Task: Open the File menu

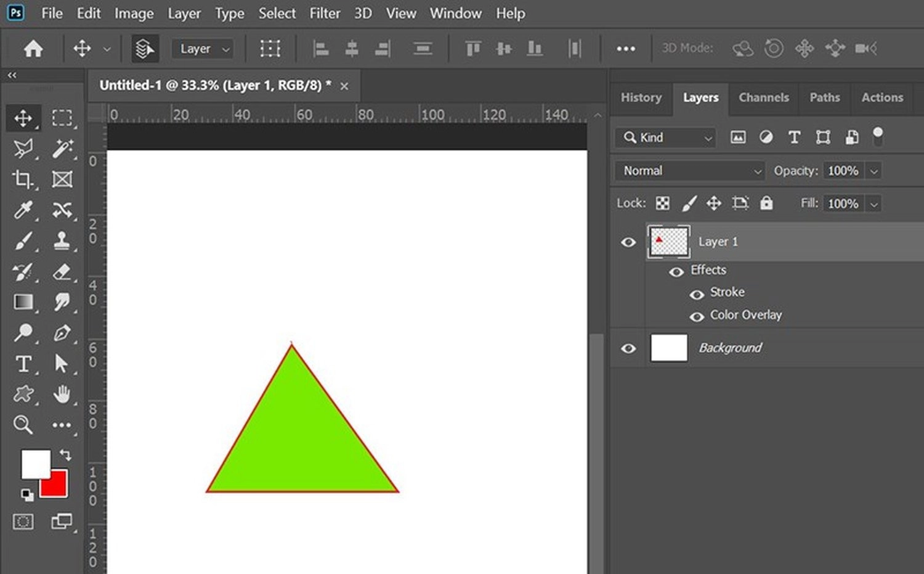Action: click(52, 13)
